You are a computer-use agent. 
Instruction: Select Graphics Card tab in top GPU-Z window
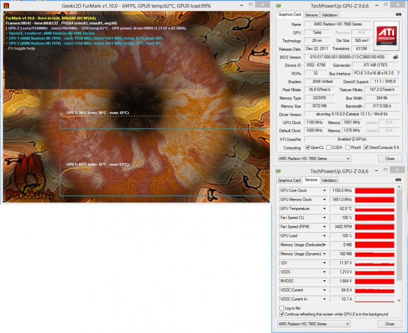coord(290,15)
